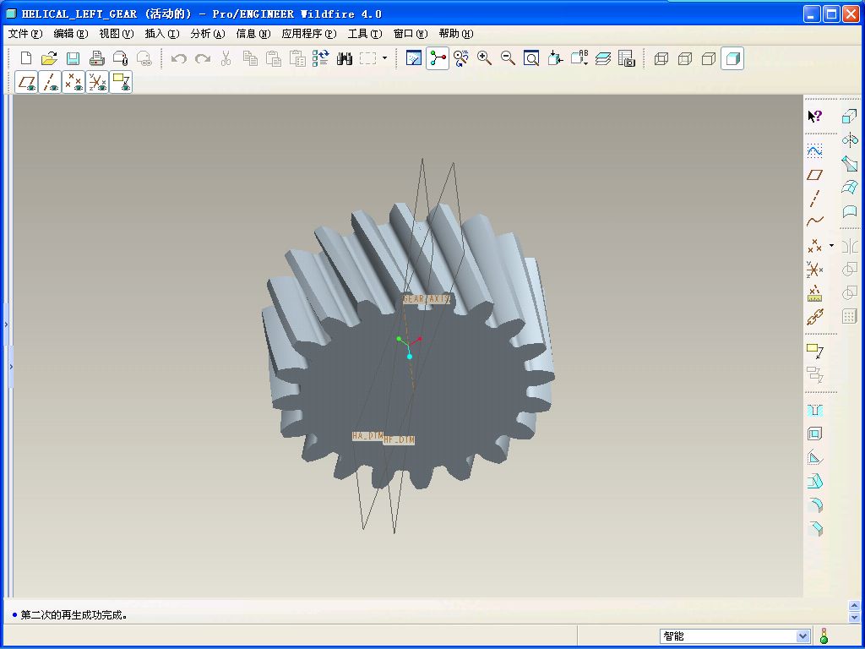Image resolution: width=865 pixels, height=649 pixels.
Task: Save the model with floppy disk icon
Action: (73, 58)
